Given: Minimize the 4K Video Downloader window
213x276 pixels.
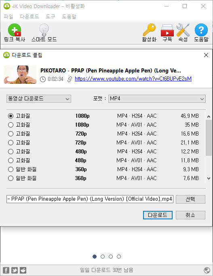Looking at the screenshot, I should point(167,6).
